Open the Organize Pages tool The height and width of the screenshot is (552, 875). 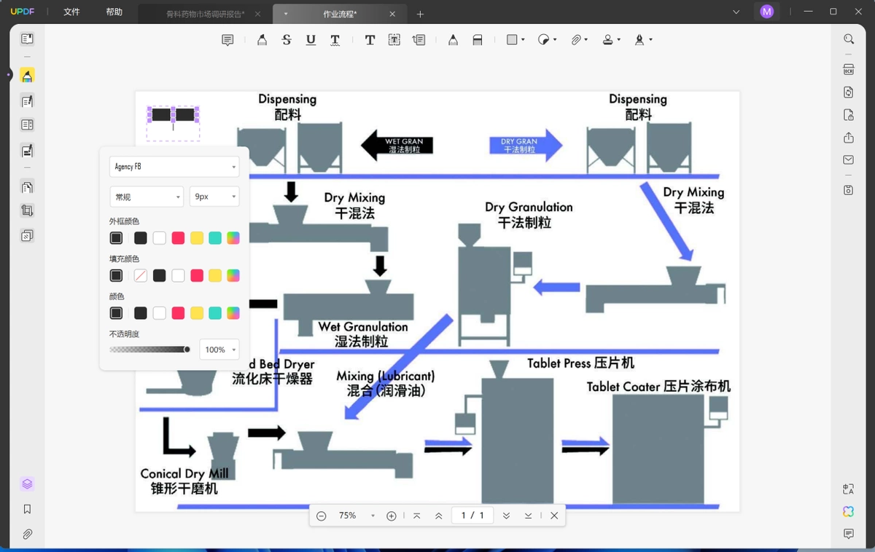pos(27,187)
